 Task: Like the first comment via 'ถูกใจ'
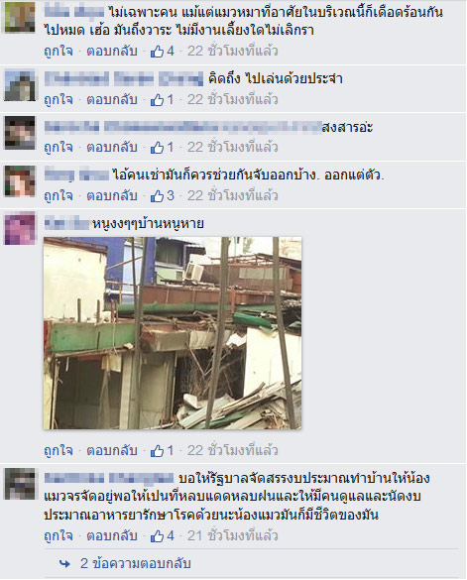coord(58,51)
